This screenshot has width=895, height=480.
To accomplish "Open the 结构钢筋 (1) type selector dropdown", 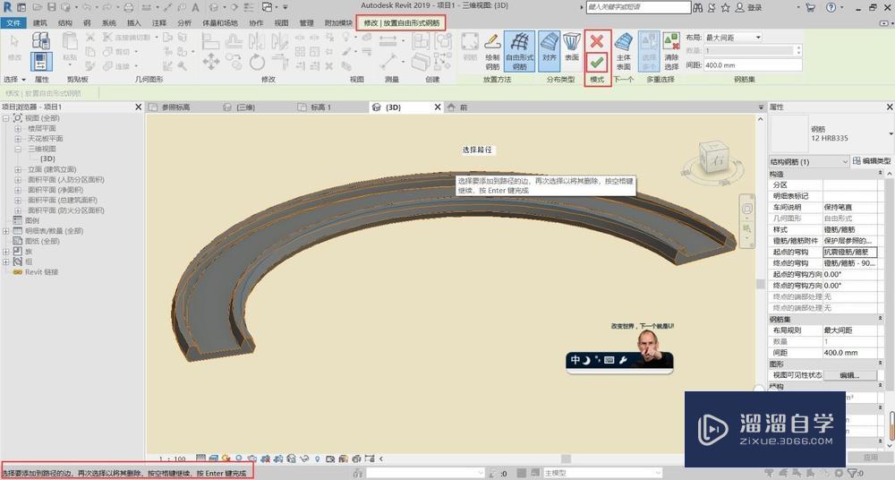I will click(808, 162).
